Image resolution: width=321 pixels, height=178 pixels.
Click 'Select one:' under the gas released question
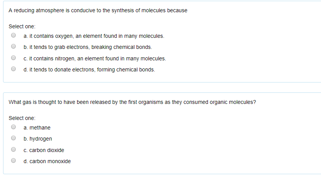coord(22,118)
